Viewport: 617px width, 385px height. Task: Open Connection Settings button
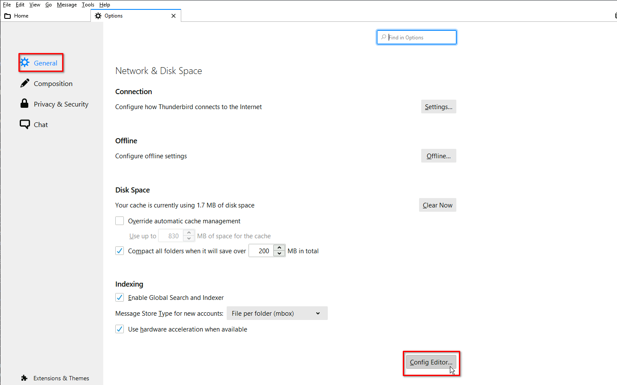(438, 107)
